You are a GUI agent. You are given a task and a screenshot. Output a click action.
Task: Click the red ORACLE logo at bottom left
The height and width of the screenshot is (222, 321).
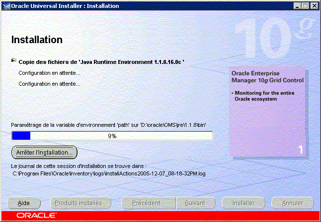[x=28, y=216]
